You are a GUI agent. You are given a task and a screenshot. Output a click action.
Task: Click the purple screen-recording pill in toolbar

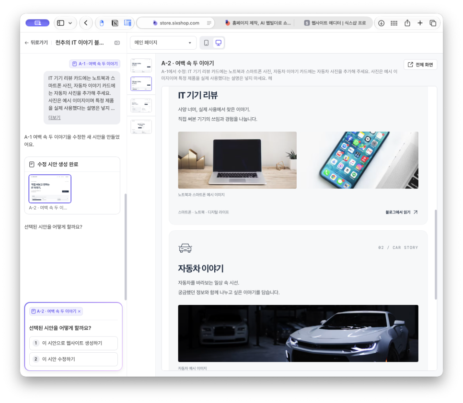point(37,23)
